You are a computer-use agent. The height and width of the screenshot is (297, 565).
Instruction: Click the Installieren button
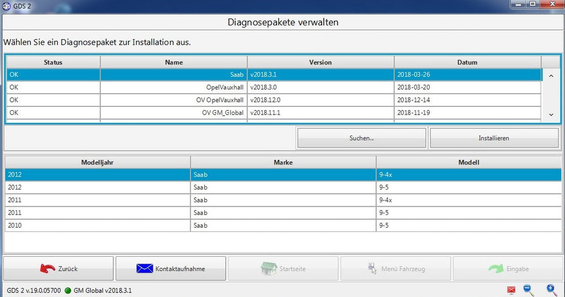494,138
